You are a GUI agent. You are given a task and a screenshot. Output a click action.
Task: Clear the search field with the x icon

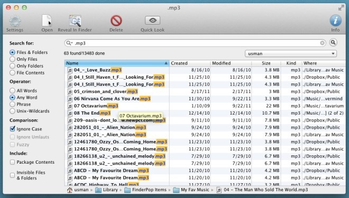point(322,43)
